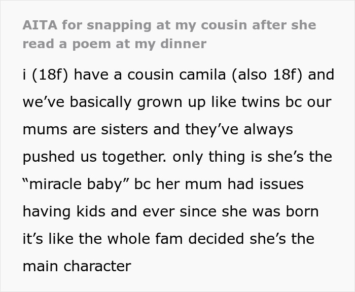Click the AITA post title heading

click(169, 34)
